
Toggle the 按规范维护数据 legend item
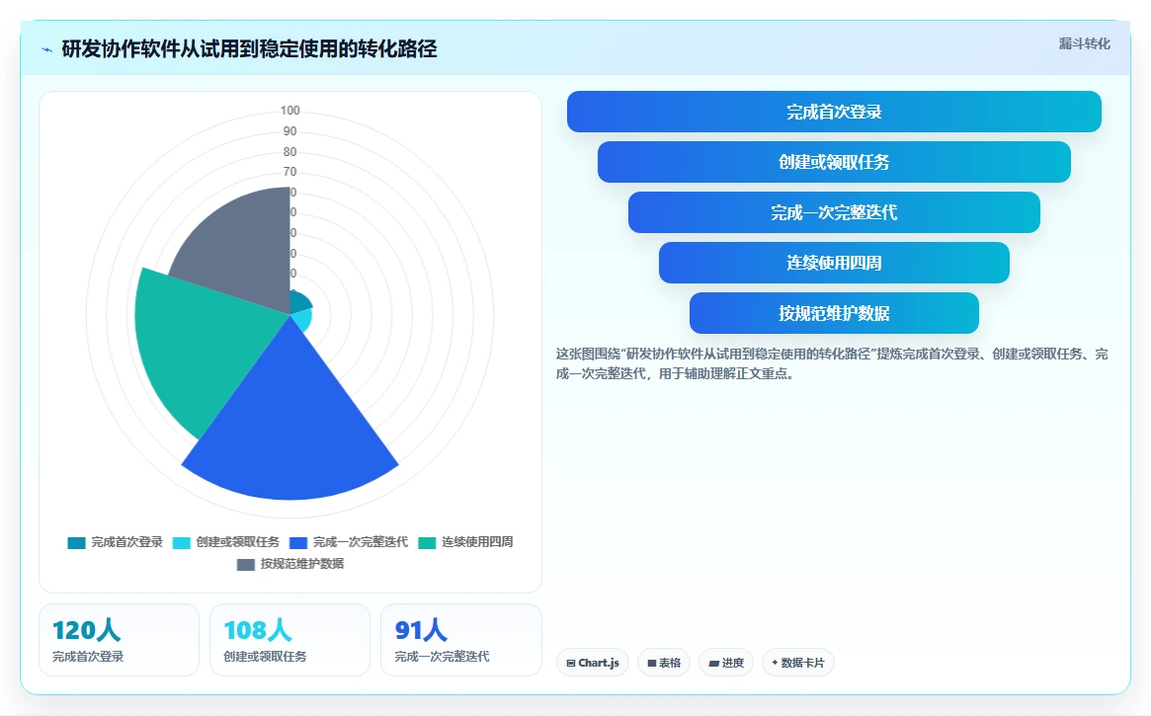[x=289, y=564]
